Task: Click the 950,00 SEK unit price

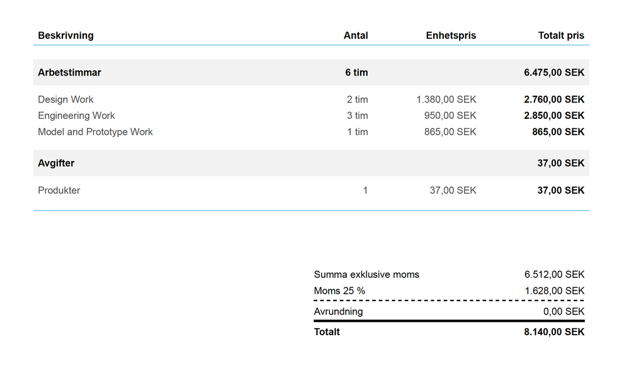Action: 450,115
